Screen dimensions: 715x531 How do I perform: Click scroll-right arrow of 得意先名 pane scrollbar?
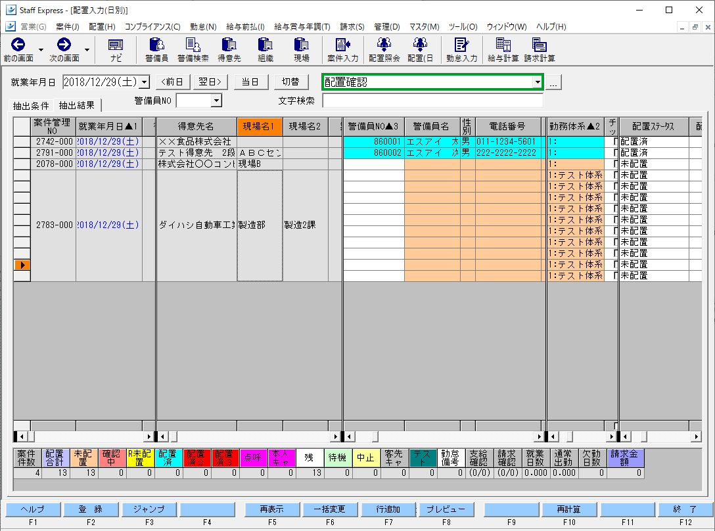(336, 437)
